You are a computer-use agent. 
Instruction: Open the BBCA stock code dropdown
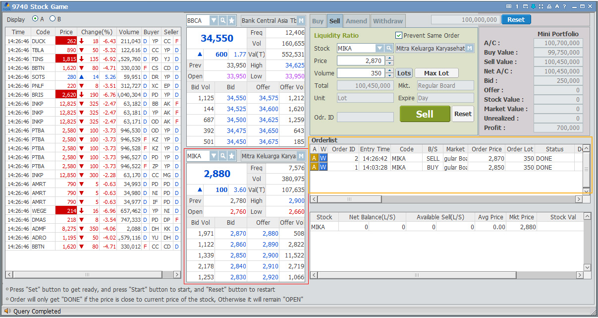click(x=214, y=20)
